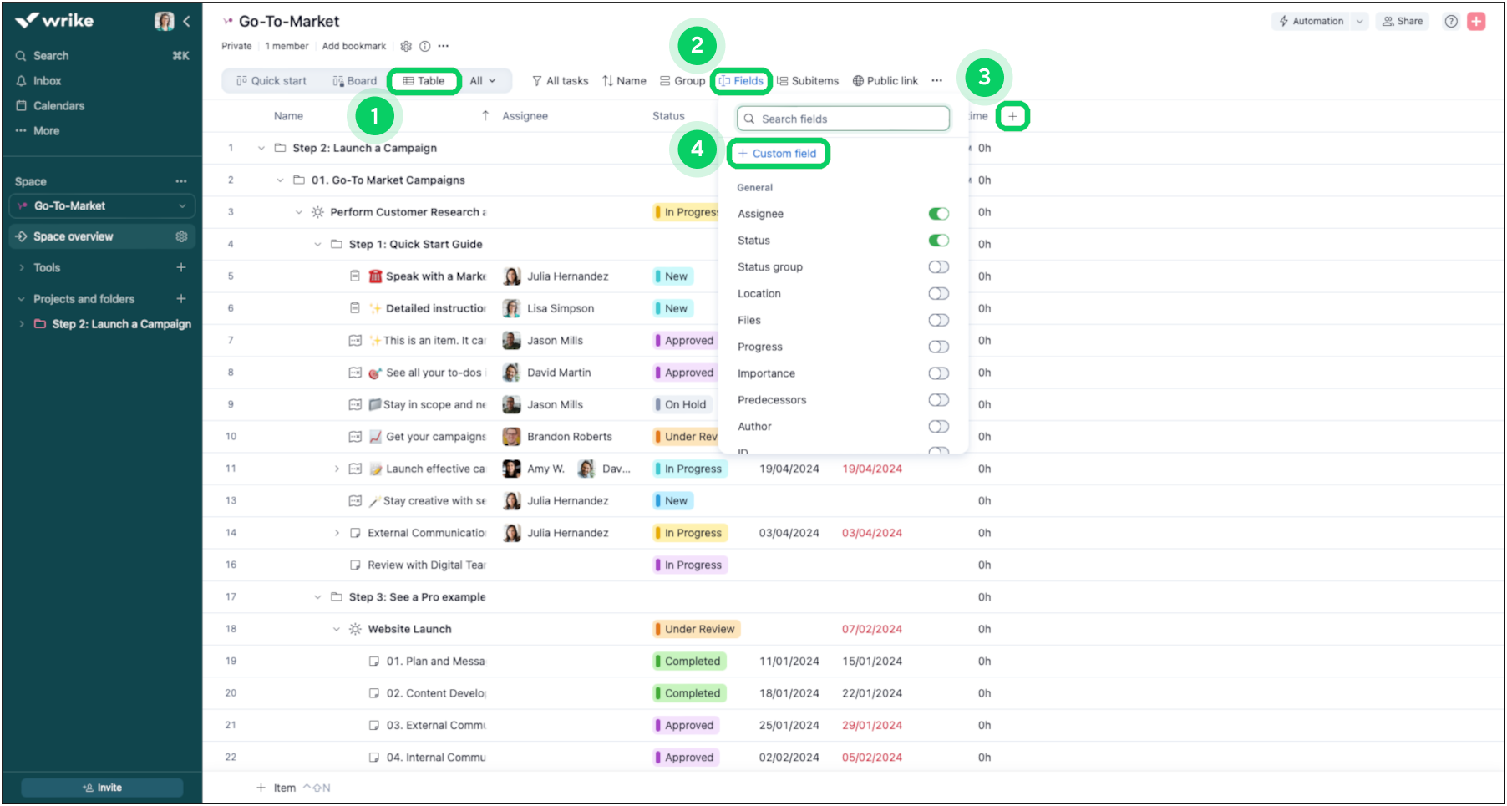The height and width of the screenshot is (806, 1507).
Task: Click the red create plus icon
Action: coord(1476,22)
